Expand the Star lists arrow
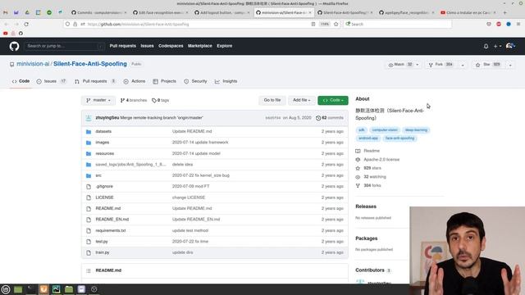The image size is (525, 295). tap(510, 65)
